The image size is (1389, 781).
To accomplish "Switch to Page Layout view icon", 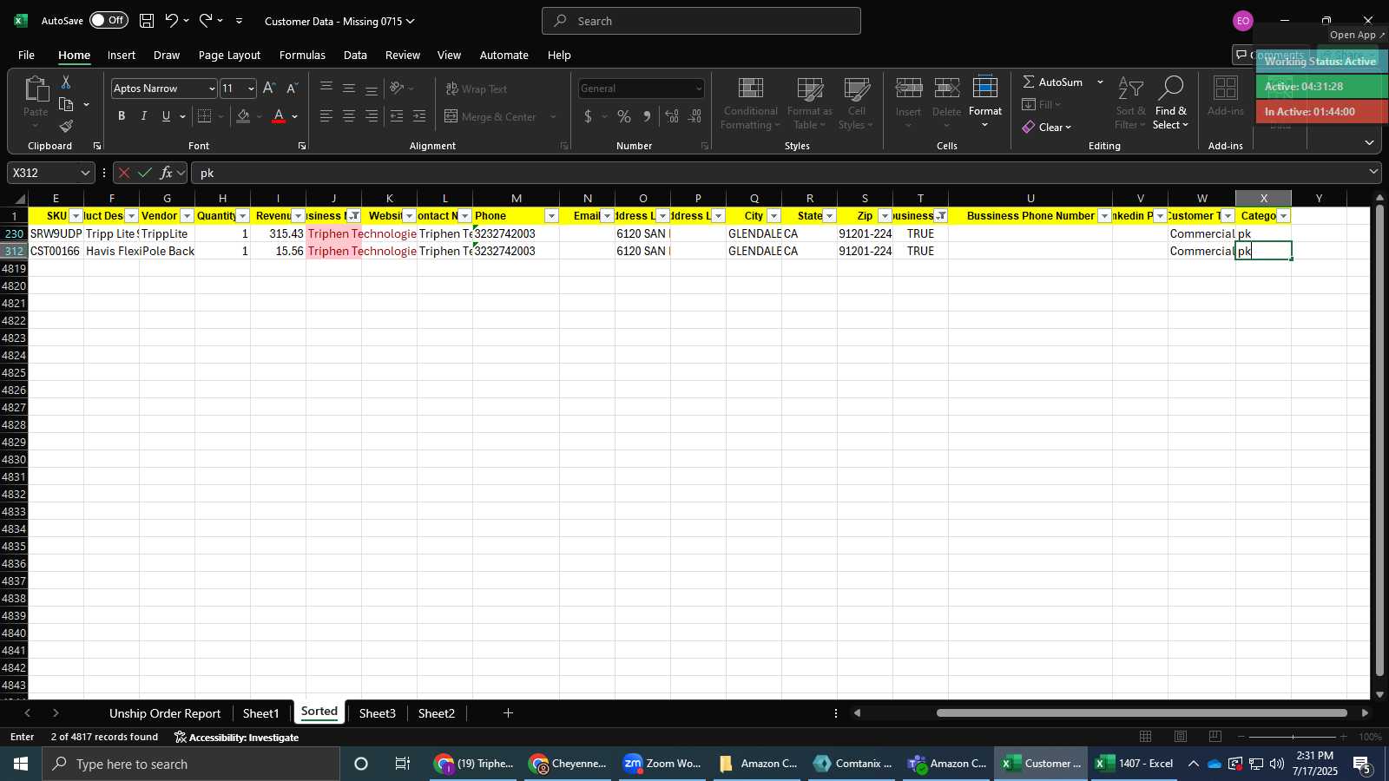I will [x=1181, y=737].
